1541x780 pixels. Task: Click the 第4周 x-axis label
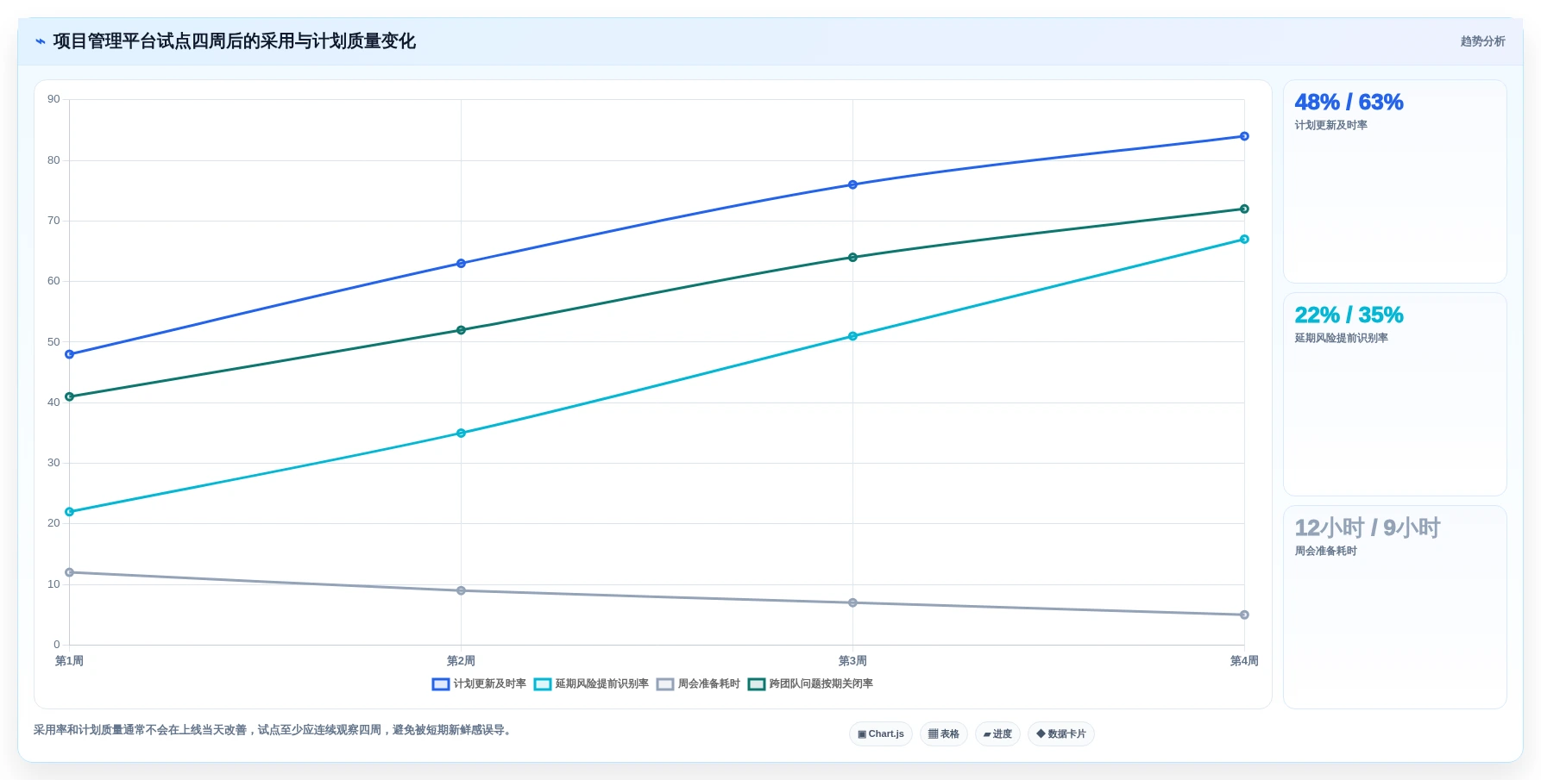click(x=1244, y=661)
